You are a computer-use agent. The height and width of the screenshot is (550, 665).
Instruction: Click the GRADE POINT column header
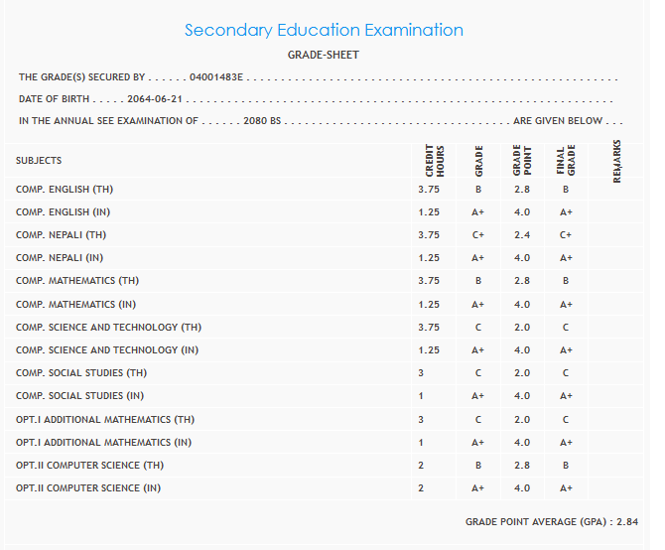[521, 161]
